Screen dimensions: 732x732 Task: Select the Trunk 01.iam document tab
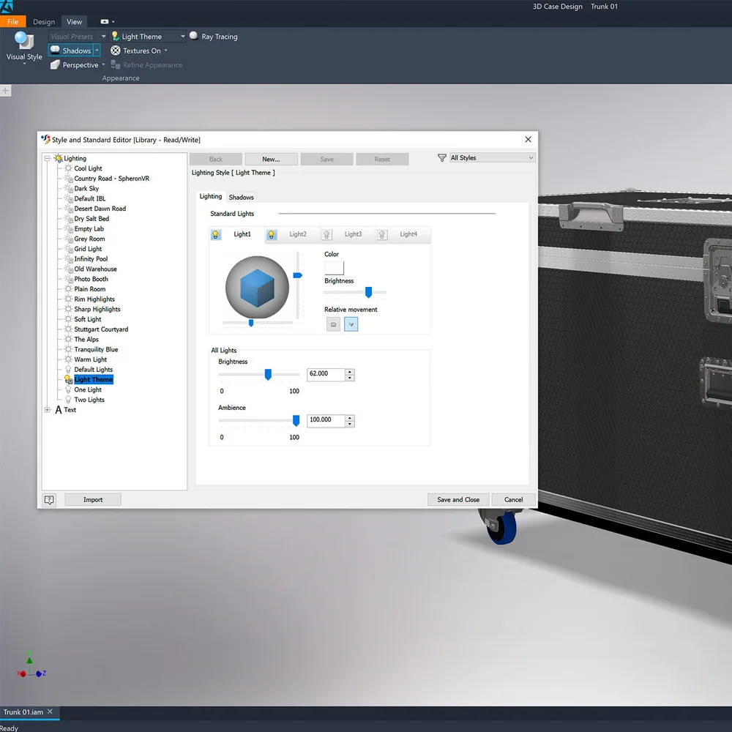pyautogui.click(x=23, y=712)
